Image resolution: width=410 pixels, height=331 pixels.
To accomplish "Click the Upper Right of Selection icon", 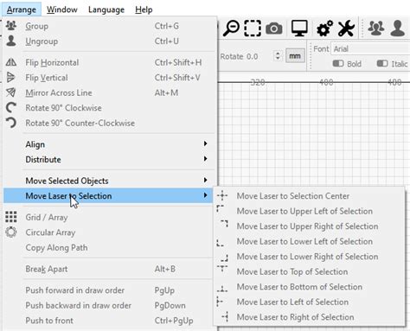I will (x=225, y=224).
